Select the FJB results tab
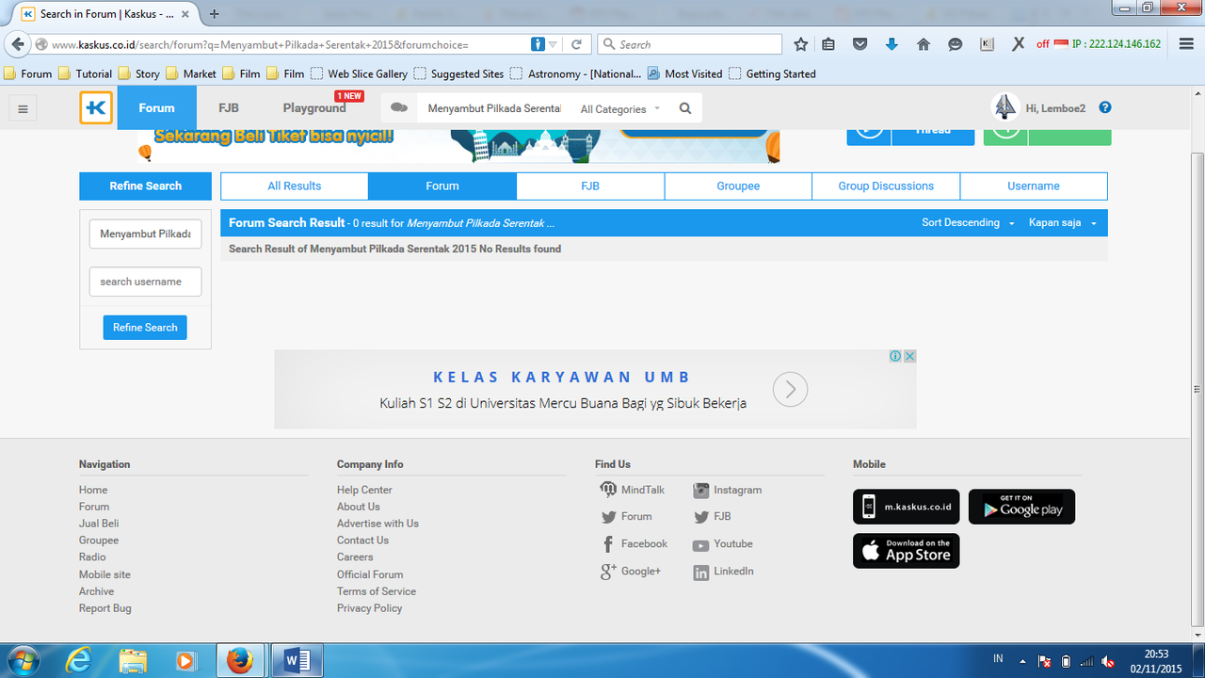 [590, 186]
